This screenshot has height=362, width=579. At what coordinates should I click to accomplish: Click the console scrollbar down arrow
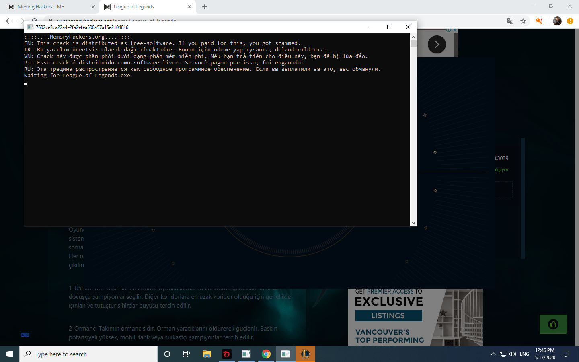413,223
